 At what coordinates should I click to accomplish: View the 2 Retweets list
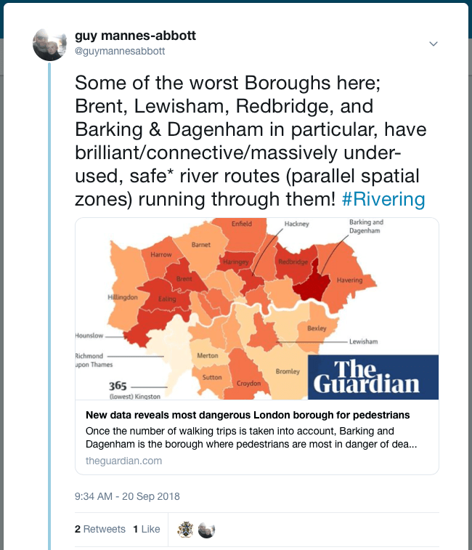click(x=99, y=529)
